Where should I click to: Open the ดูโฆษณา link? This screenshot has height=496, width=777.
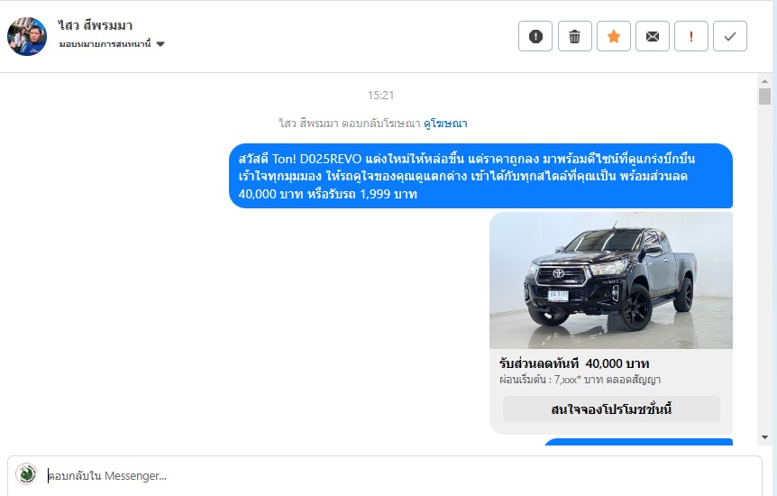[x=445, y=123]
